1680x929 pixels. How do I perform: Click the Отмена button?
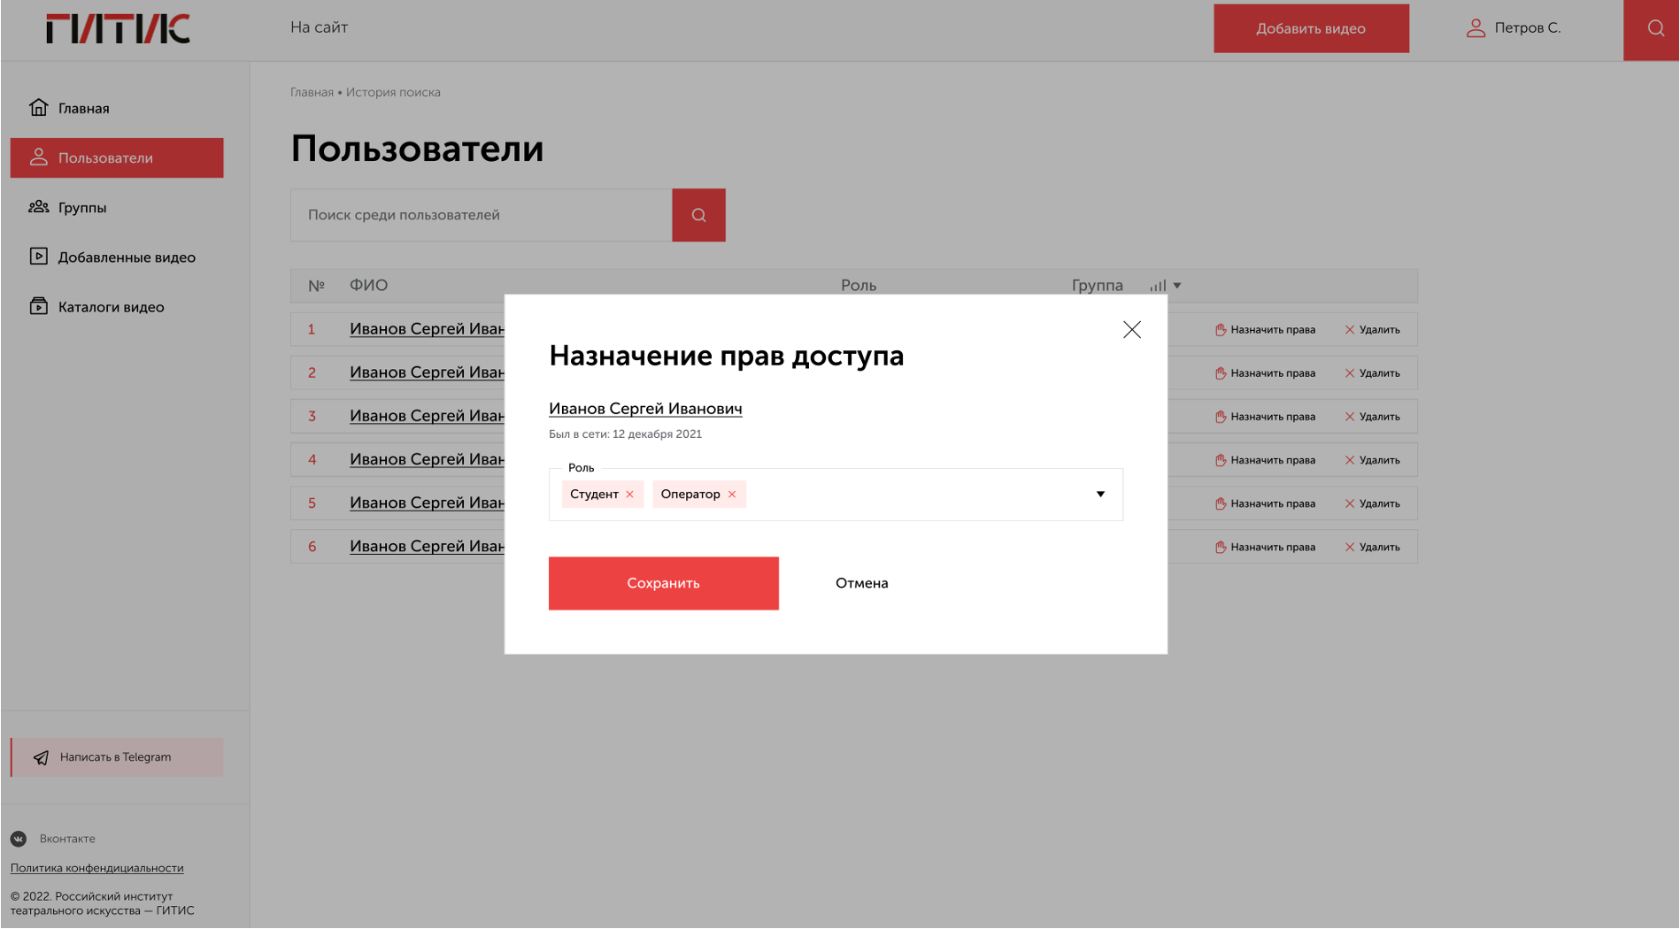(x=861, y=583)
